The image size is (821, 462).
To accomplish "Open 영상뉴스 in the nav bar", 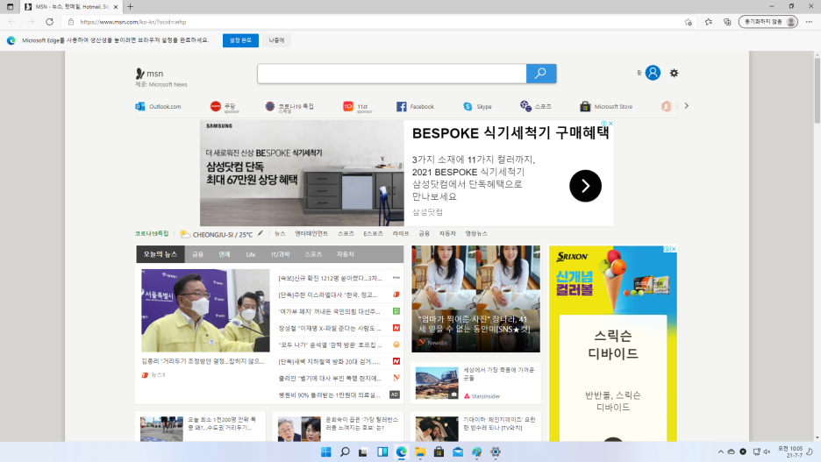I will click(x=476, y=234).
